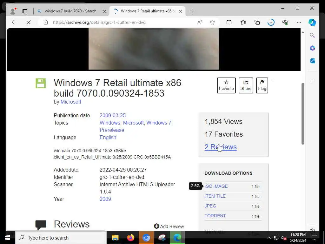Click the page vertical scrollbar thumb
325x244 pixels.
coord(303,113)
